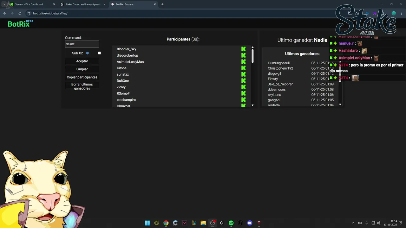The width and height of the screenshot is (406, 228).
Task: Click the Kick icon beside AsimpleLonlyMan participant
Action: coord(243,62)
